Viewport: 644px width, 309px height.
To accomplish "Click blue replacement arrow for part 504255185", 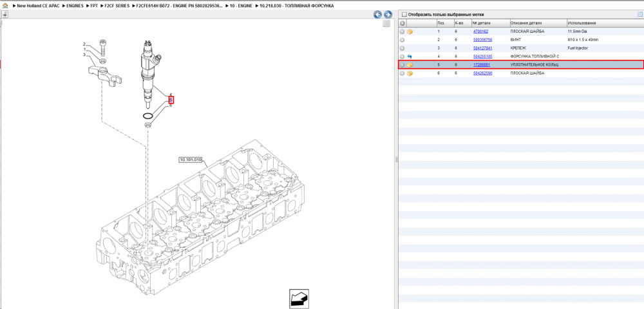I will pos(410,57).
